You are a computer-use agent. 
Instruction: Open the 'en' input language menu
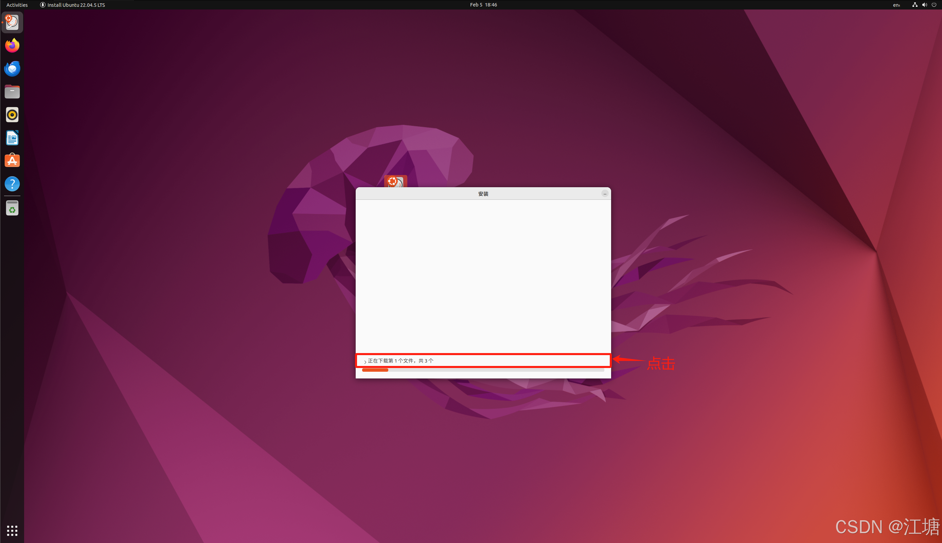click(x=896, y=5)
